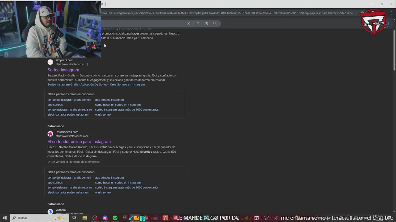Click 'wask sorteo' in first suggestions box
This screenshot has height=222, width=396.
pos(103,114)
